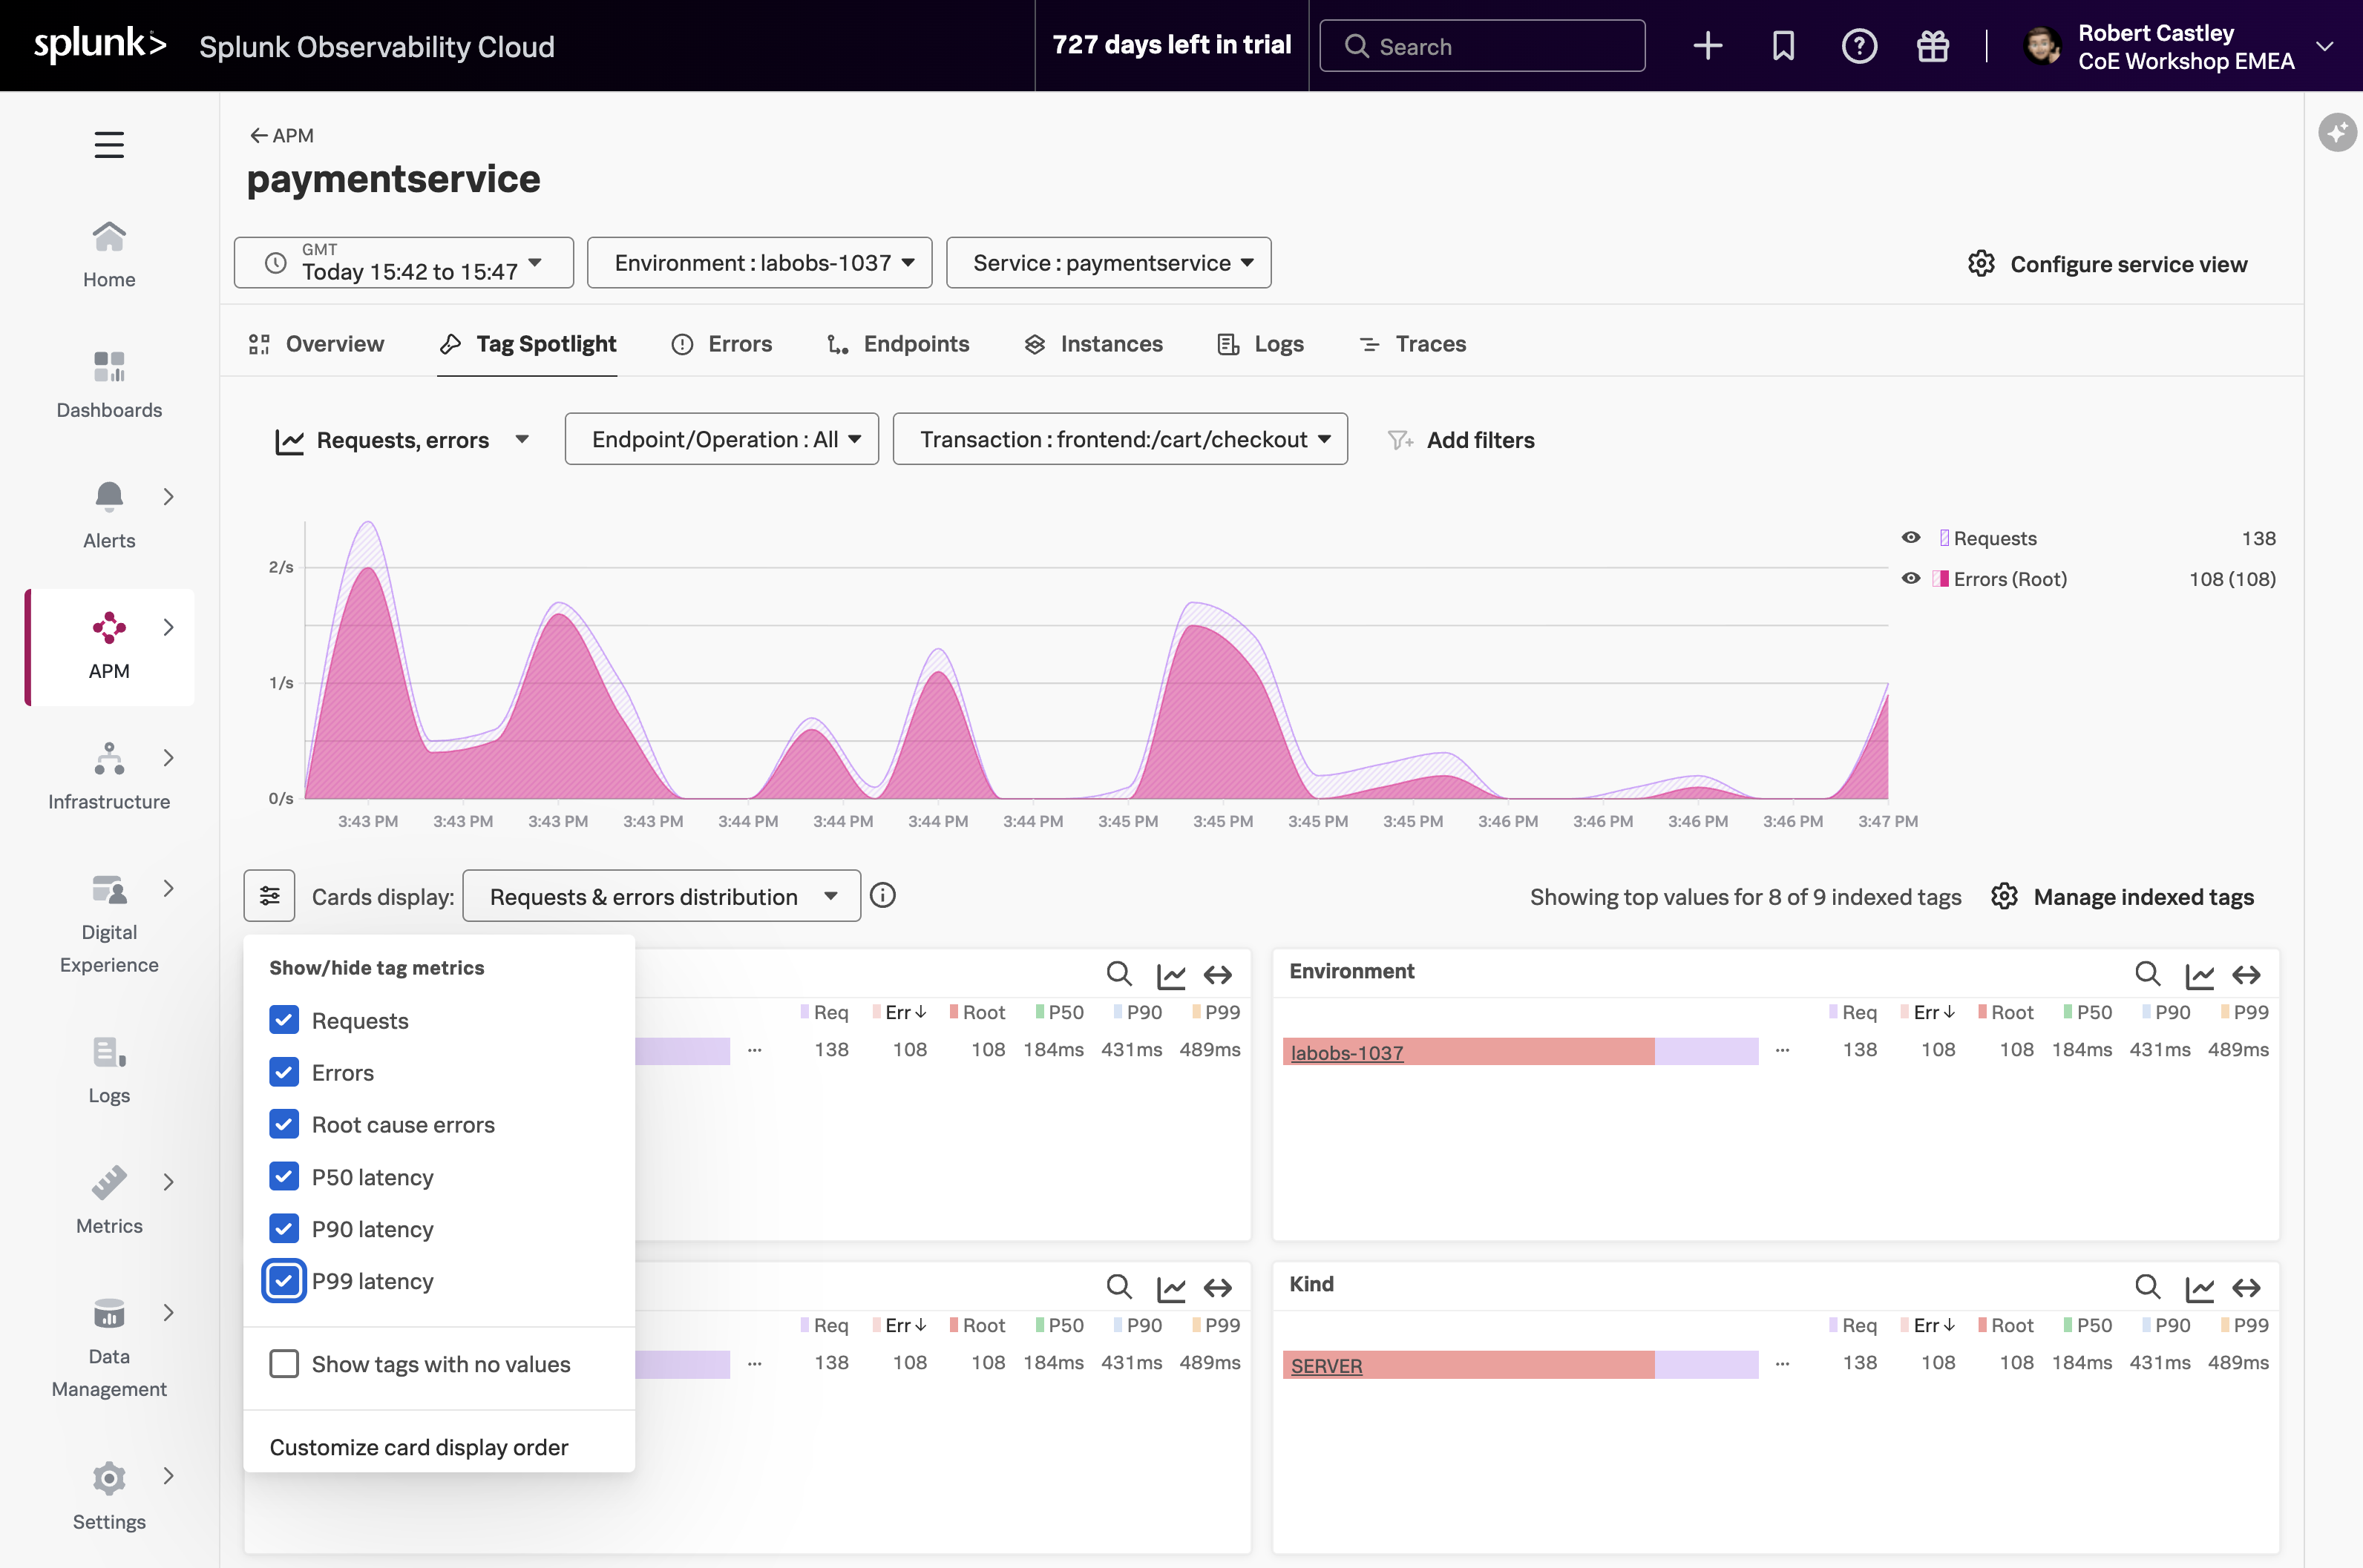The width and height of the screenshot is (2363, 1568).
Task: Click magnifier icon on Environment card
Action: click(x=2147, y=974)
